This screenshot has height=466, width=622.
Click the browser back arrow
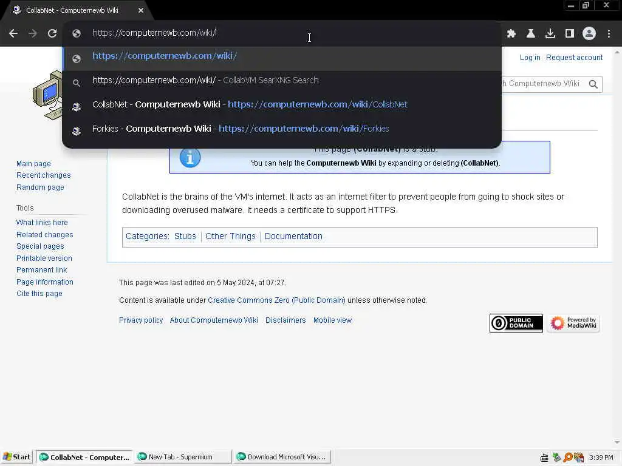tap(13, 33)
